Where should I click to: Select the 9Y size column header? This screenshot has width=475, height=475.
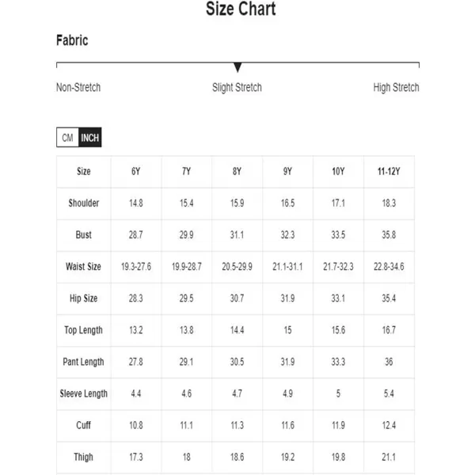tap(288, 172)
